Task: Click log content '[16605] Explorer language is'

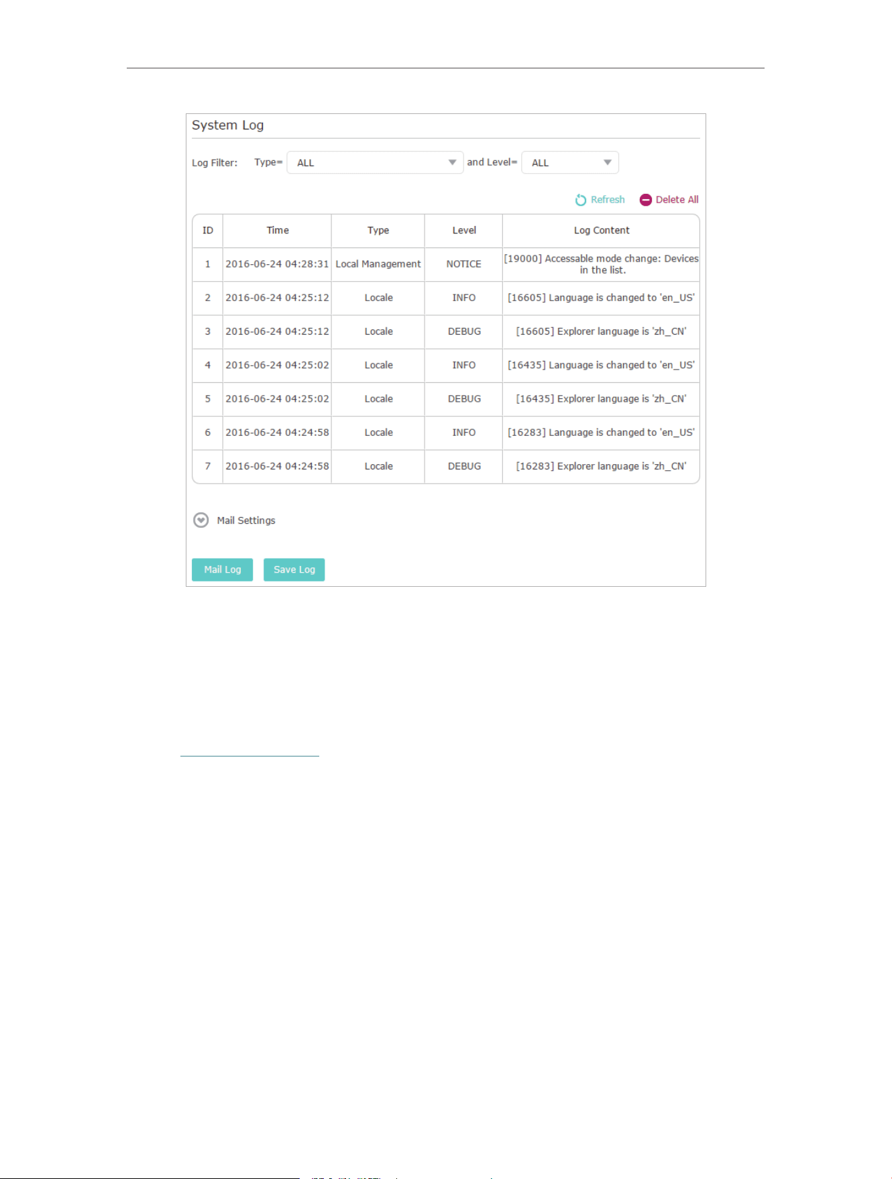Action: click(601, 331)
